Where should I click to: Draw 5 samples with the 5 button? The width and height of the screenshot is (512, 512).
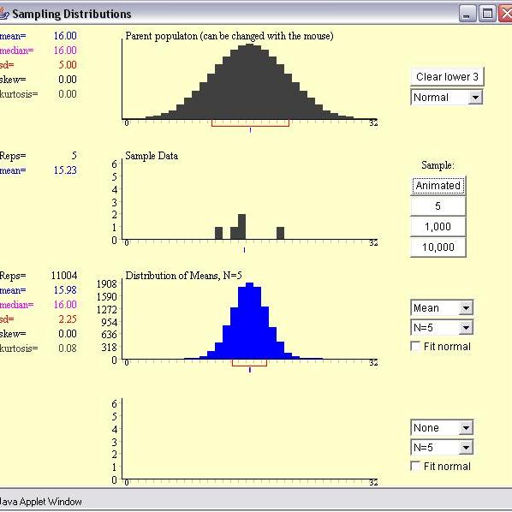(438, 206)
